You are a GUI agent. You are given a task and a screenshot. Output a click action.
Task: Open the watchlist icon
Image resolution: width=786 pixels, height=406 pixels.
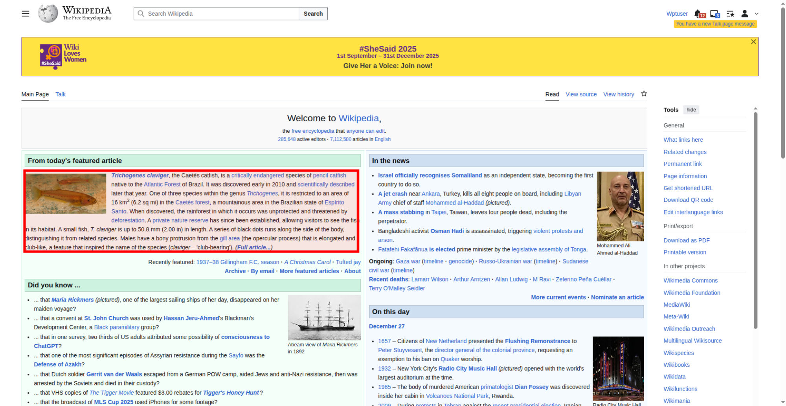[x=730, y=14]
